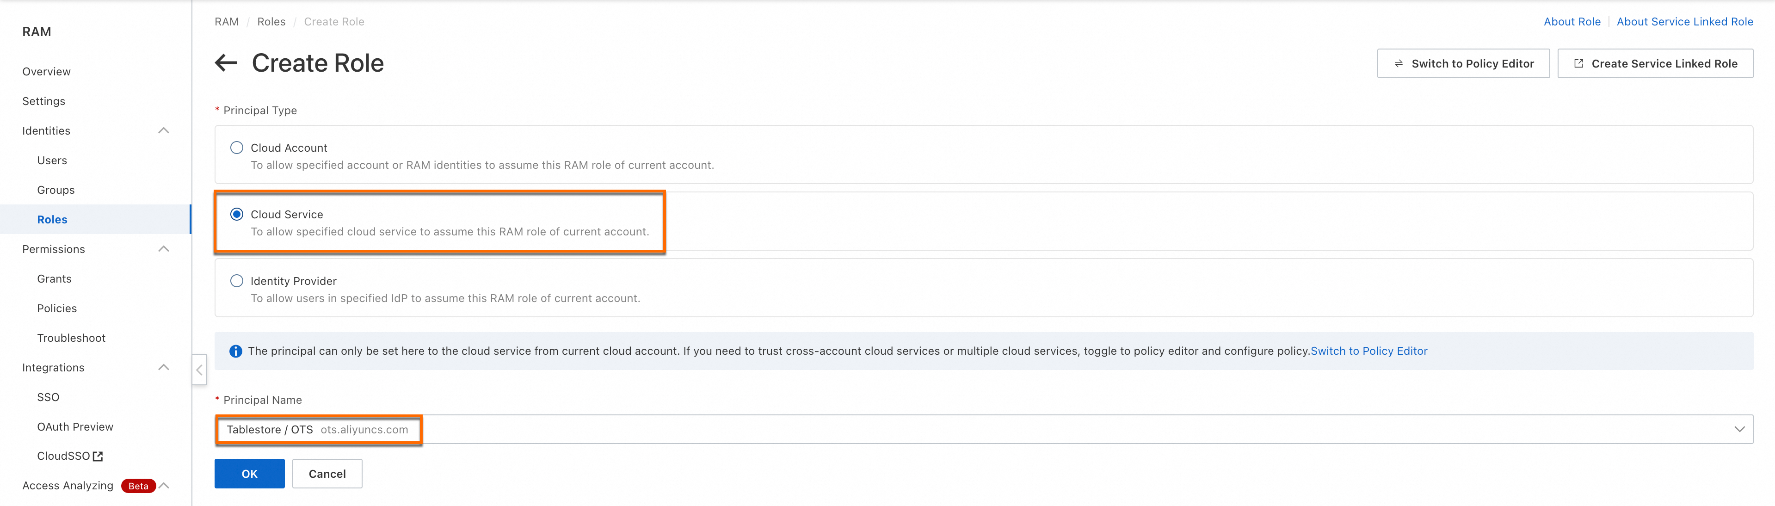The height and width of the screenshot is (506, 1775).
Task: Collapse the Integrations section chevron
Action: pos(163,367)
